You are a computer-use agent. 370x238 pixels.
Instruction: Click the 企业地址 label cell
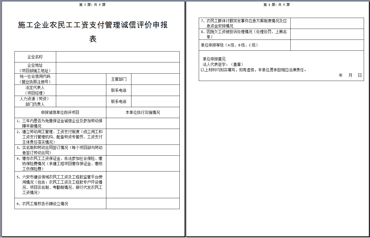click(x=35, y=68)
